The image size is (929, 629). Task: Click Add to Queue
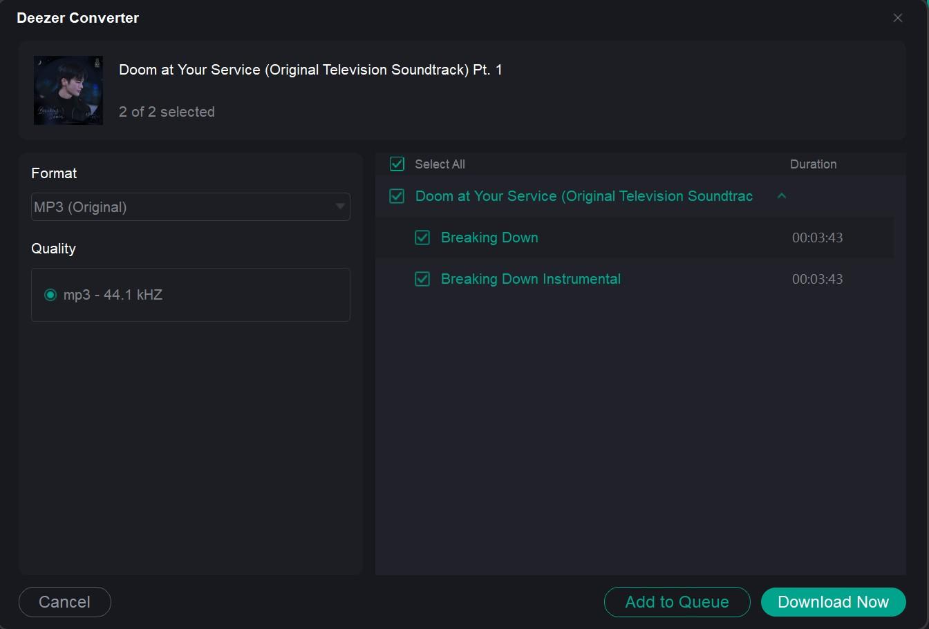click(677, 602)
